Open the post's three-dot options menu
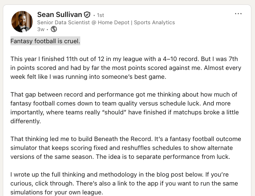 (x=238, y=14)
